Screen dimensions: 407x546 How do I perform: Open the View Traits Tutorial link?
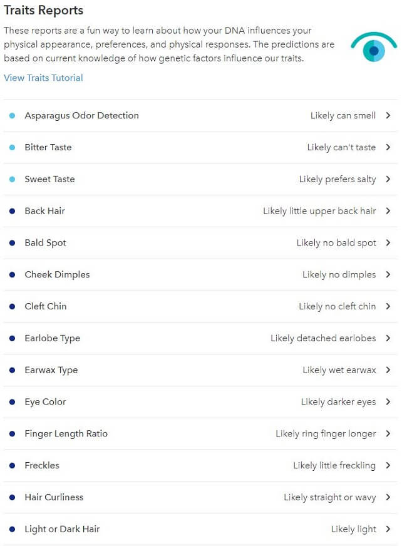[x=44, y=78]
